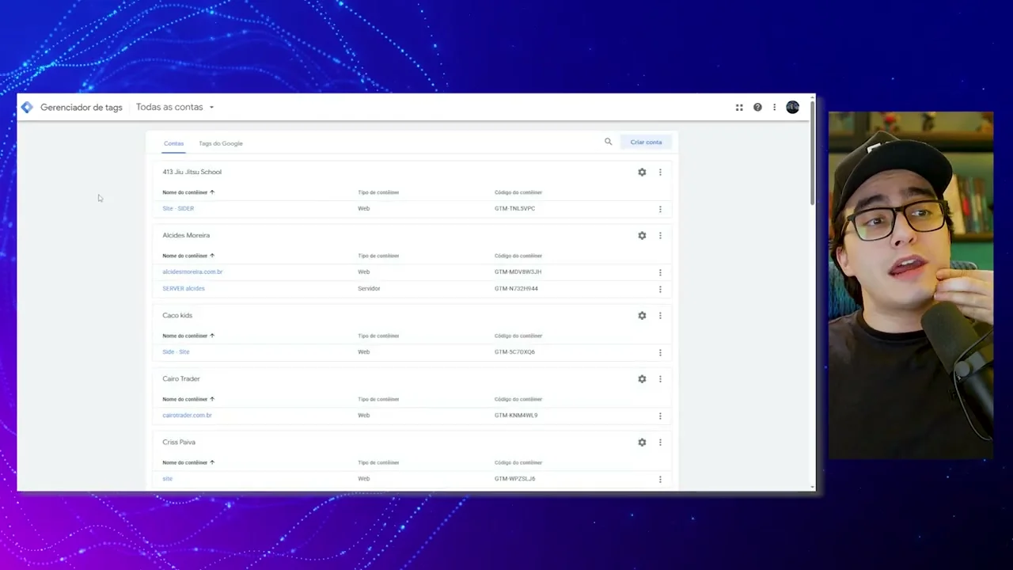Sort Caco kids containers by name arrow
1013x570 pixels.
(212, 336)
